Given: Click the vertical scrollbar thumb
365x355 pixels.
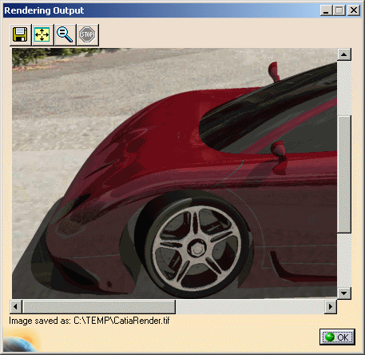Looking at the screenshot, I should pos(344,174).
